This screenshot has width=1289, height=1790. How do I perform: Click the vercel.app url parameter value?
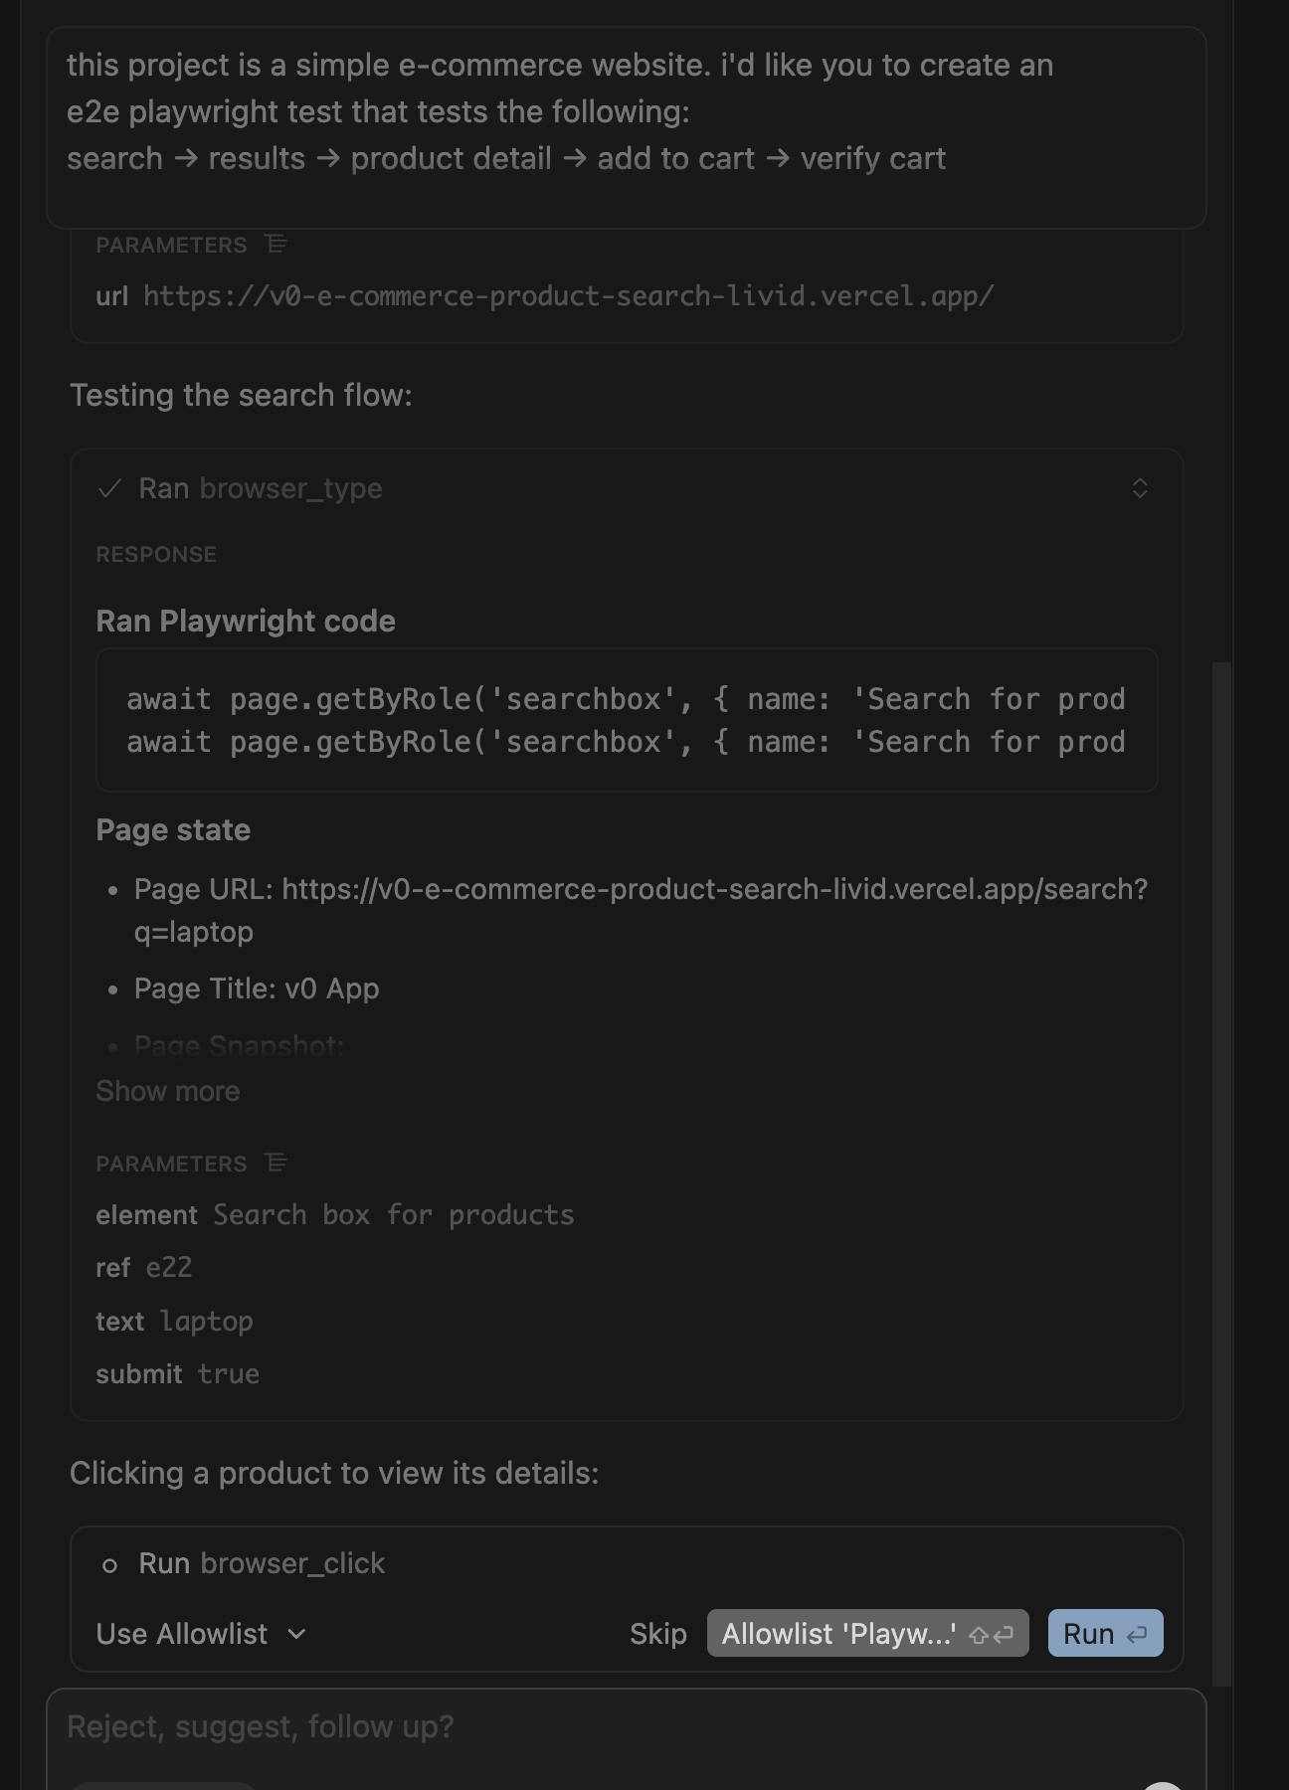point(567,295)
